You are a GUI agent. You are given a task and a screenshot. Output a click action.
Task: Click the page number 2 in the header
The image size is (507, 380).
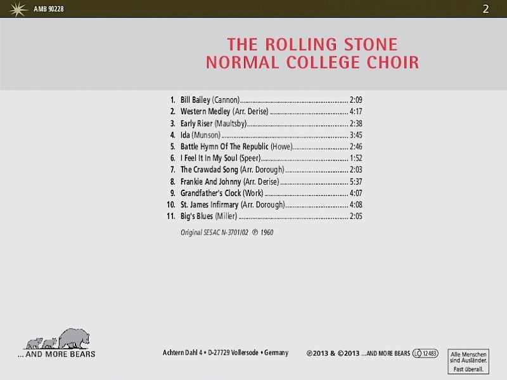[x=485, y=9]
